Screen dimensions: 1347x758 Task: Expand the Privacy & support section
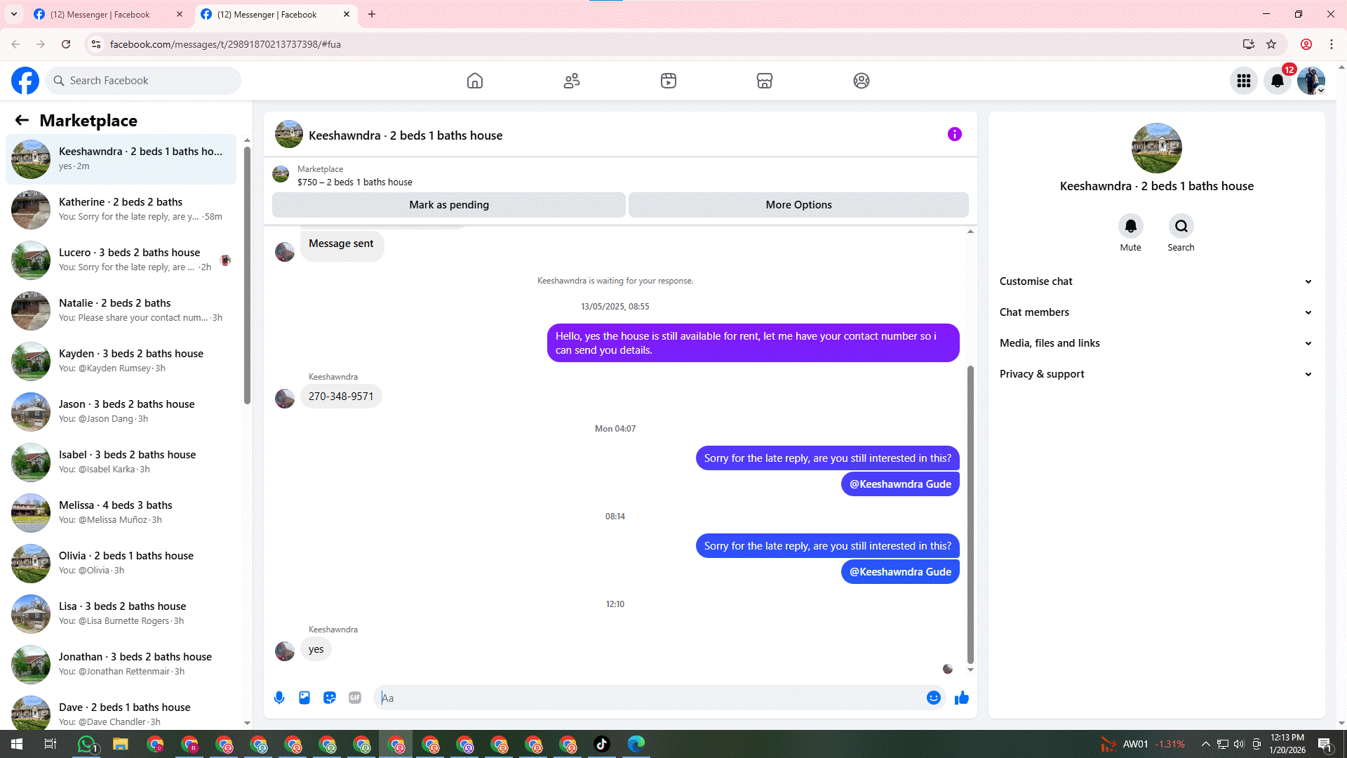point(1156,374)
